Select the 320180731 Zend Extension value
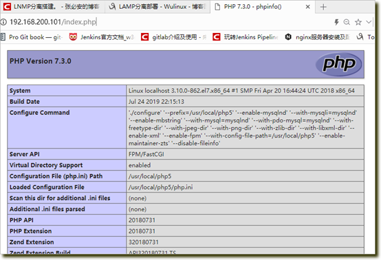This screenshot has width=381, height=260. (144, 242)
